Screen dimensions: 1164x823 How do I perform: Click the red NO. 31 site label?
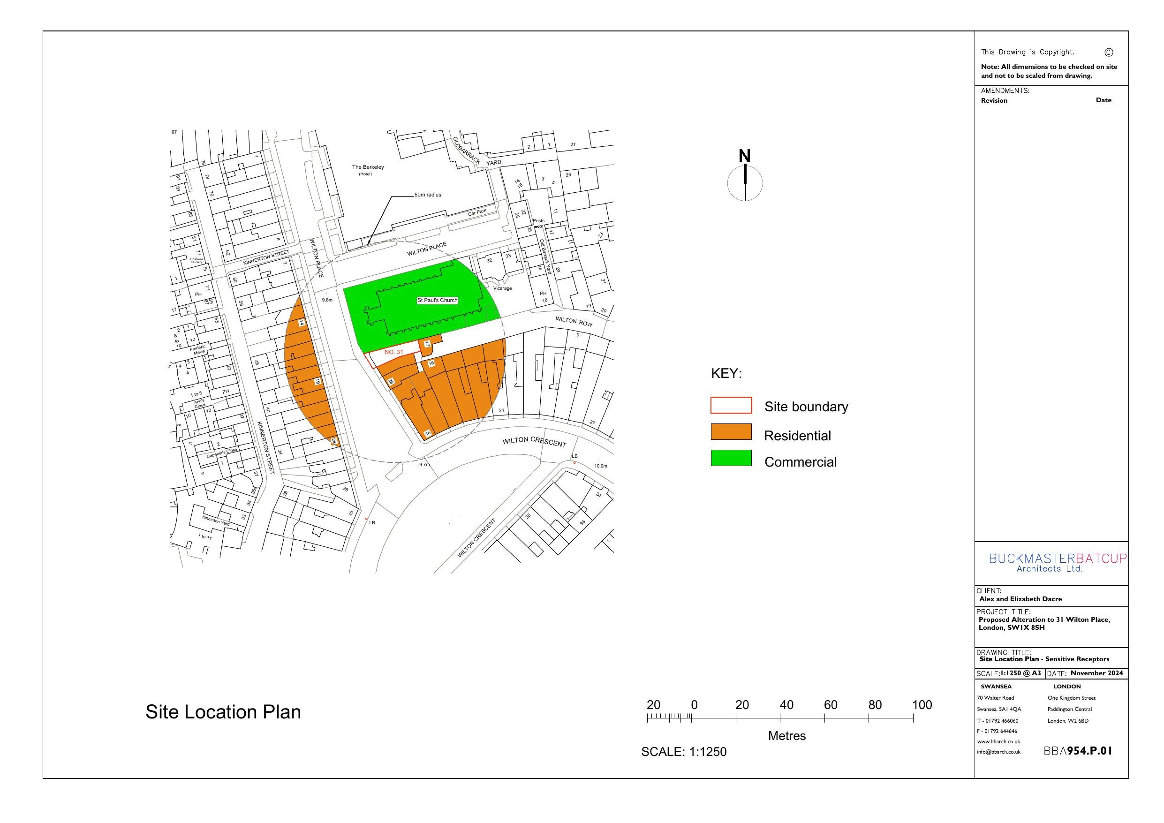393,352
